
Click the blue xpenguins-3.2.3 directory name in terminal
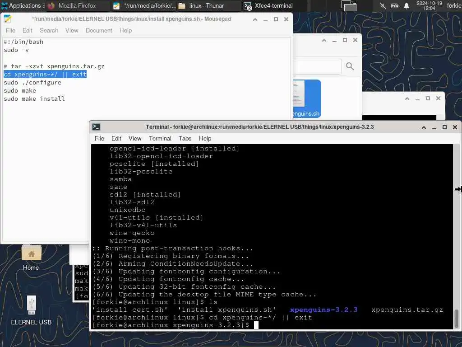(323, 310)
